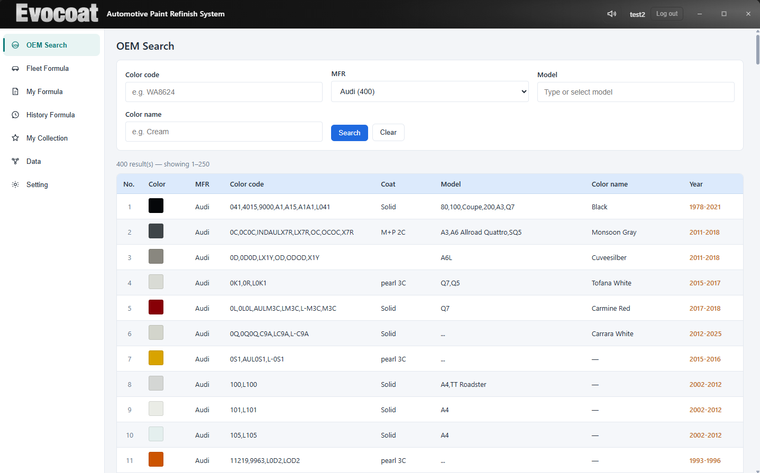
Task: Click color code 0K1,0R,L0K1
Action: tap(248, 283)
